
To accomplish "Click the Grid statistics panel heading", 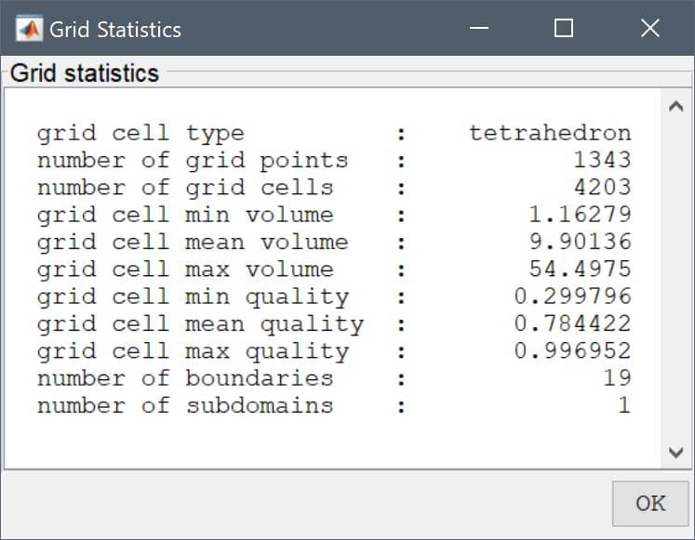I will tap(85, 73).
